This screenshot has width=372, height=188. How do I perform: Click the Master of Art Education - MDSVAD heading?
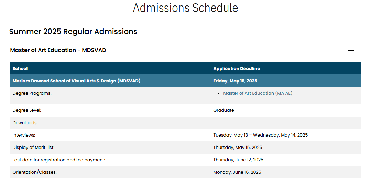58,50
